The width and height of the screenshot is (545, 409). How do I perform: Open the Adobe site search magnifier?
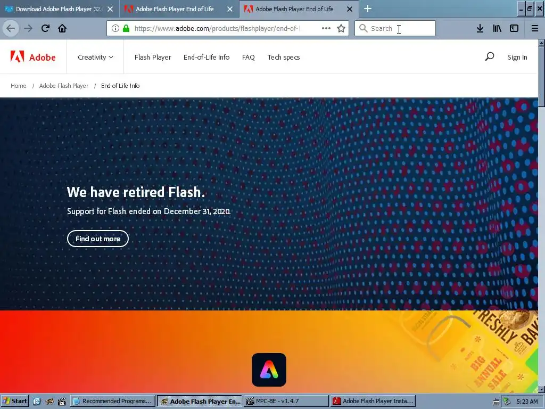[x=490, y=56]
